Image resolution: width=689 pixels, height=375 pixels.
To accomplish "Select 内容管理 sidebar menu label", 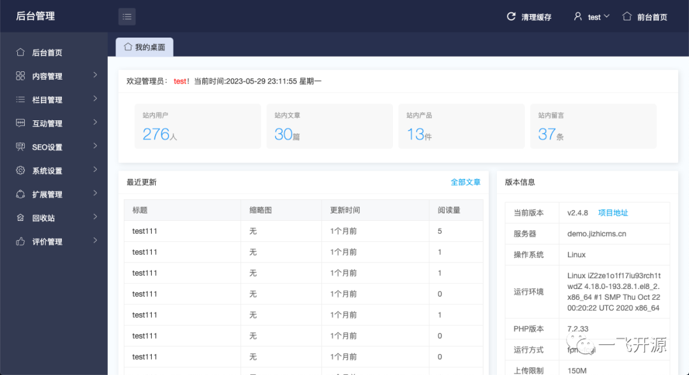I will tap(47, 76).
